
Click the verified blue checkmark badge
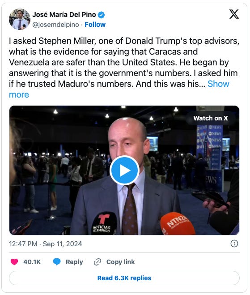(x=102, y=15)
